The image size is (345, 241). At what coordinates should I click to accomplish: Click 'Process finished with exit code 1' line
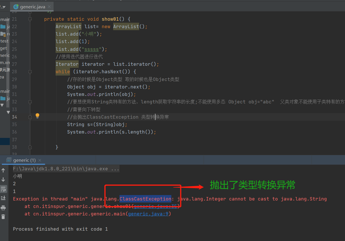pyautogui.click(x=60, y=229)
